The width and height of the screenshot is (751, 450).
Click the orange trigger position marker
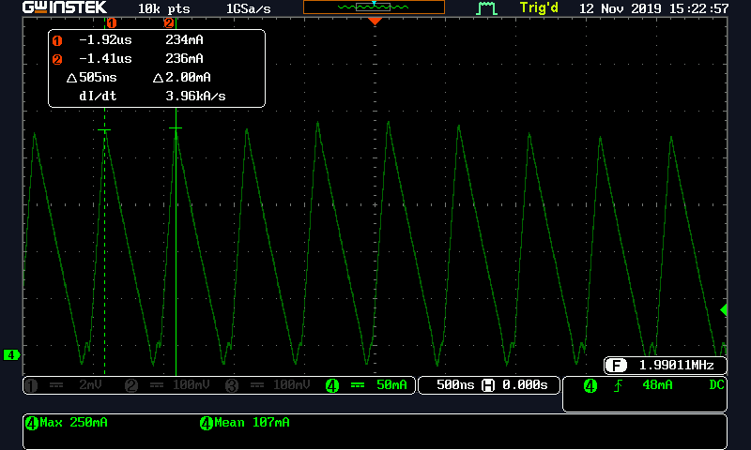tap(375, 21)
